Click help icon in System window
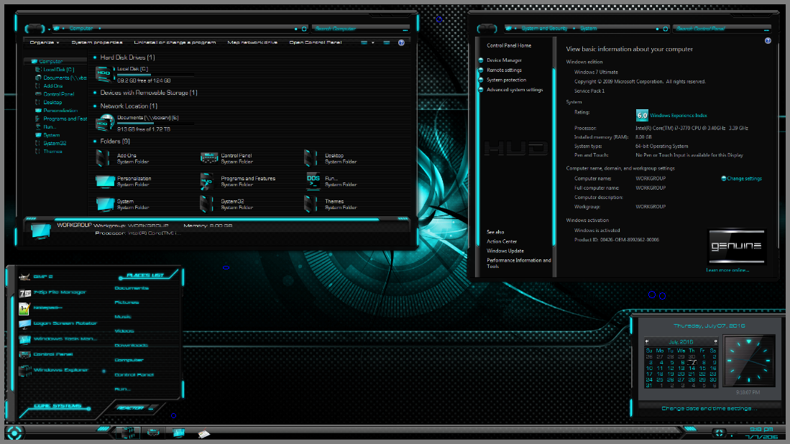The image size is (790, 444). coord(768,41)
